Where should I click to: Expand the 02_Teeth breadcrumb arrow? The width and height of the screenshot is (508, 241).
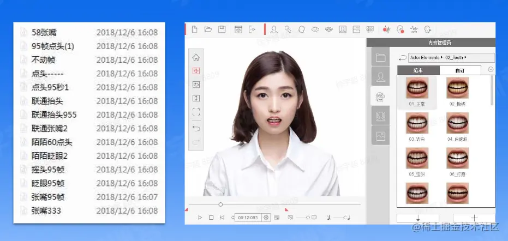coord(465,58)
